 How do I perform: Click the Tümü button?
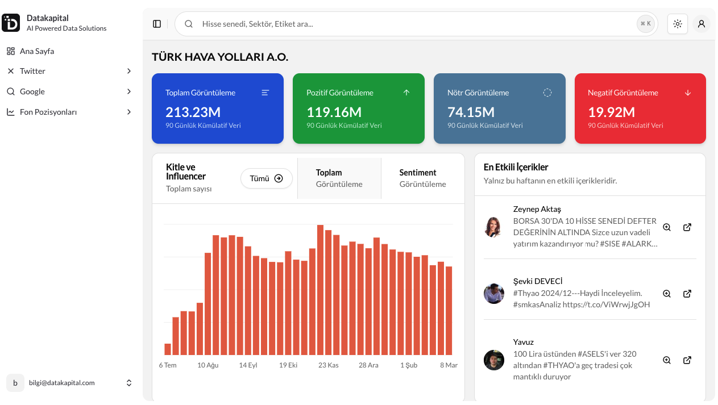[267, 178]
